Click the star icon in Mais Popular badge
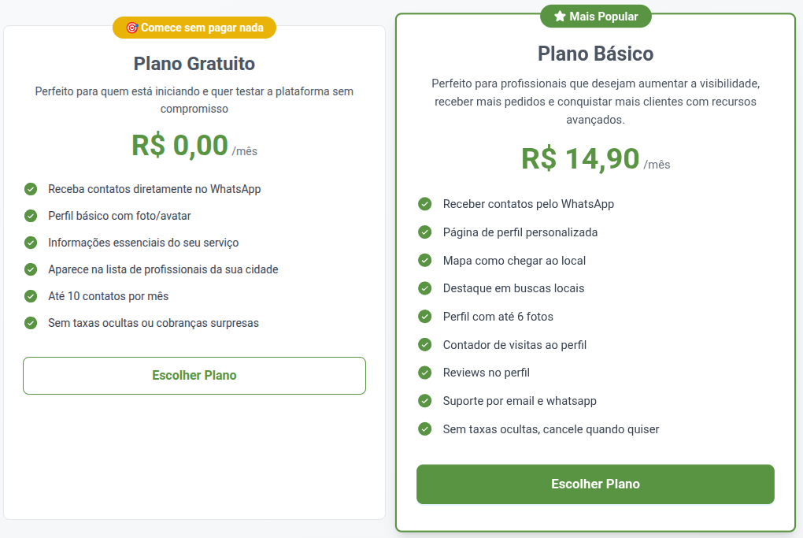 point(561,16)
